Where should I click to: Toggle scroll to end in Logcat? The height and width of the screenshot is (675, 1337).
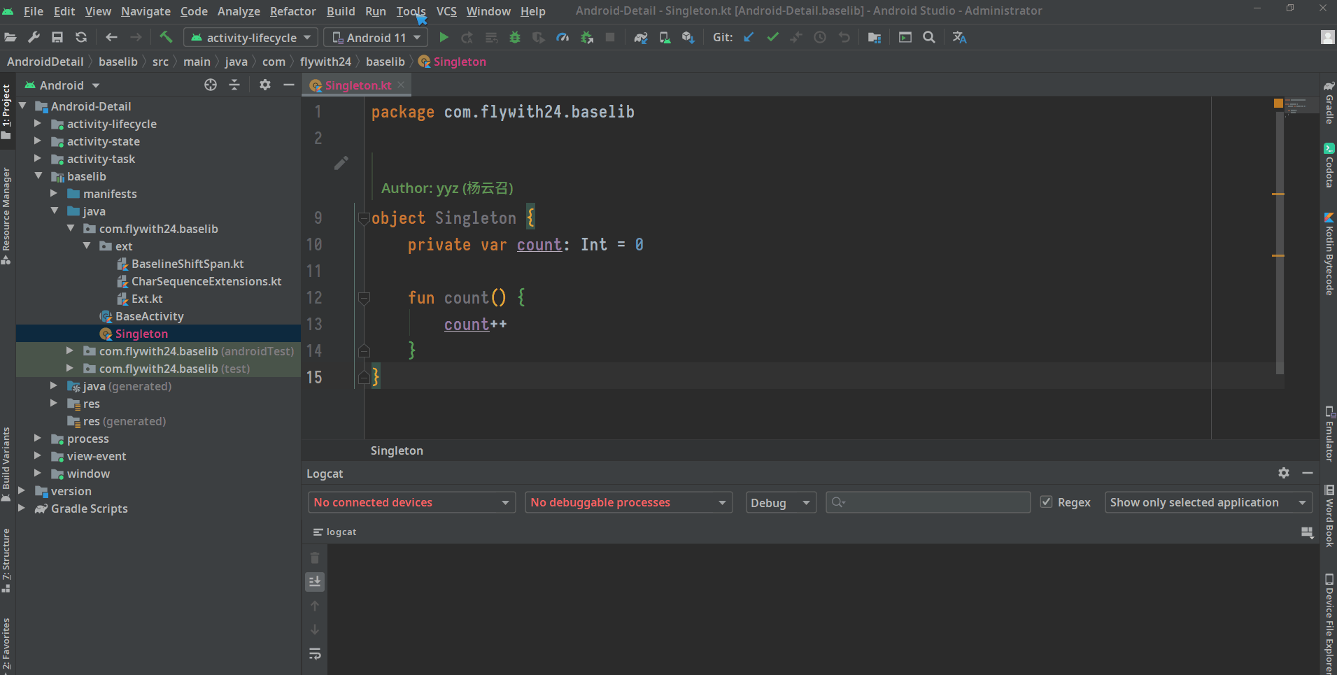(x=315, y=581)
